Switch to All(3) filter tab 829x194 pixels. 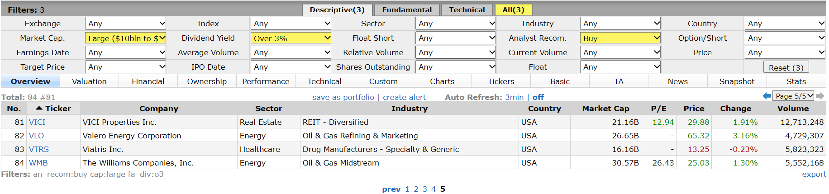click(513, 9)
